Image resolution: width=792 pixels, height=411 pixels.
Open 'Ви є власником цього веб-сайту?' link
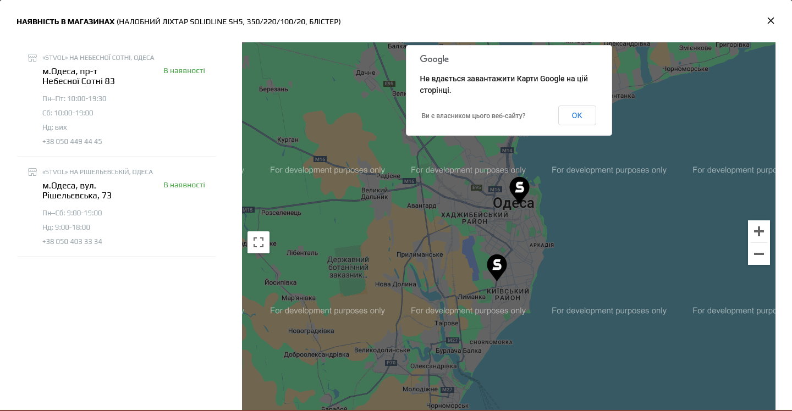473,116
